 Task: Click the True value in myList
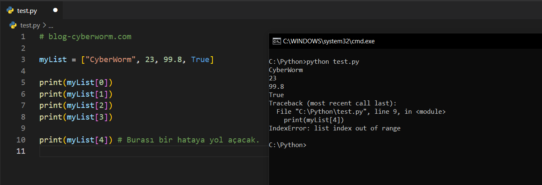coord(200,60)
